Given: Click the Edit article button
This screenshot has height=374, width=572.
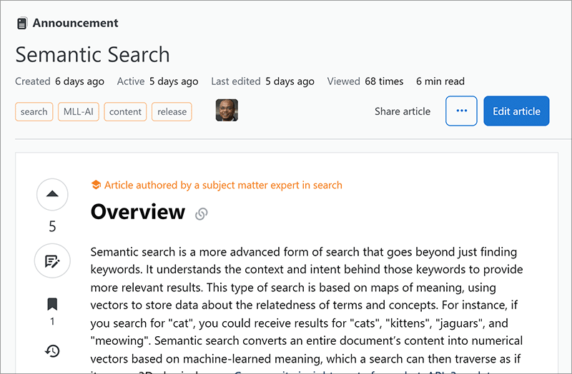Looking at the screenshot, I should [x=516, y=111].
